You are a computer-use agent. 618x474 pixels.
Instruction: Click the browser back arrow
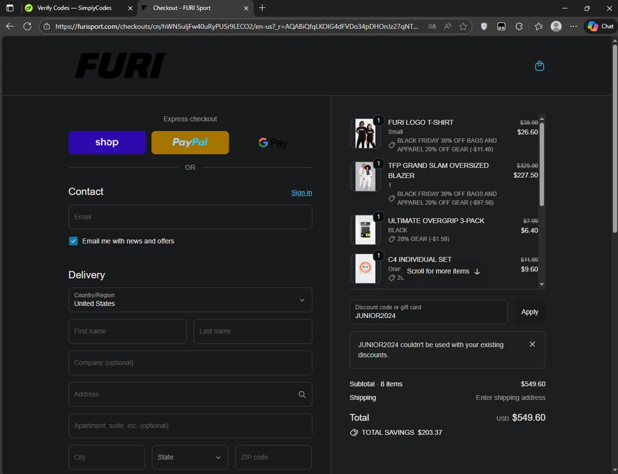coord(10,26)
